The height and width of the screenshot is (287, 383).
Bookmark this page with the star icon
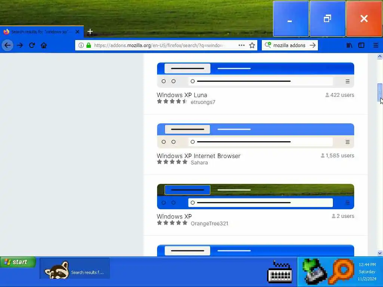pos(252,45)
